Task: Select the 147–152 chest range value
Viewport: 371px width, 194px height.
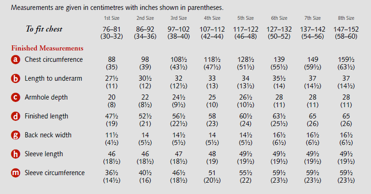Action: [x=346, y=29]
